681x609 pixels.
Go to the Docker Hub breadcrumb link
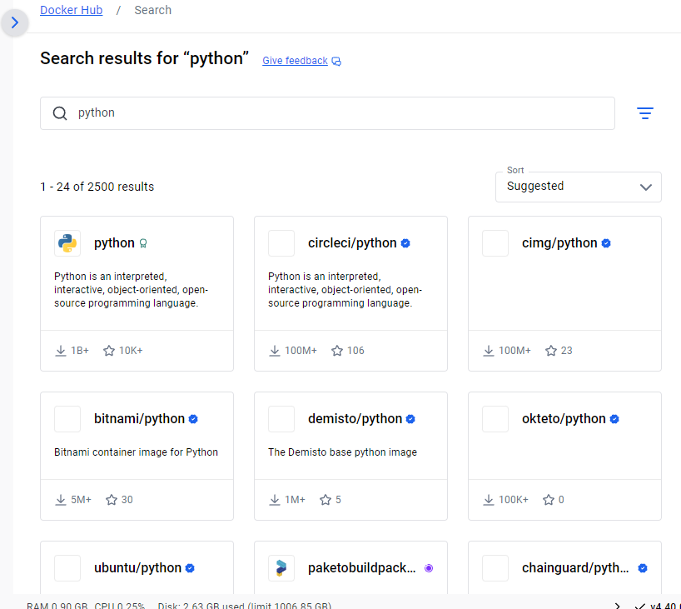(72, 10)
